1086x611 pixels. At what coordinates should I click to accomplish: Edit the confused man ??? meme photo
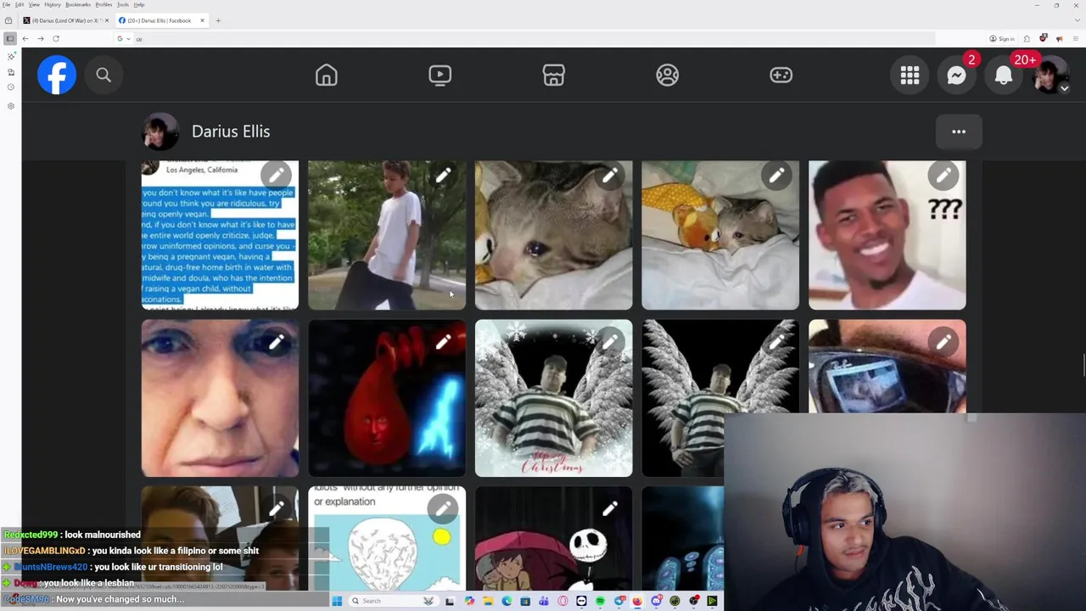pyautogui.click(x=943, y=176)
